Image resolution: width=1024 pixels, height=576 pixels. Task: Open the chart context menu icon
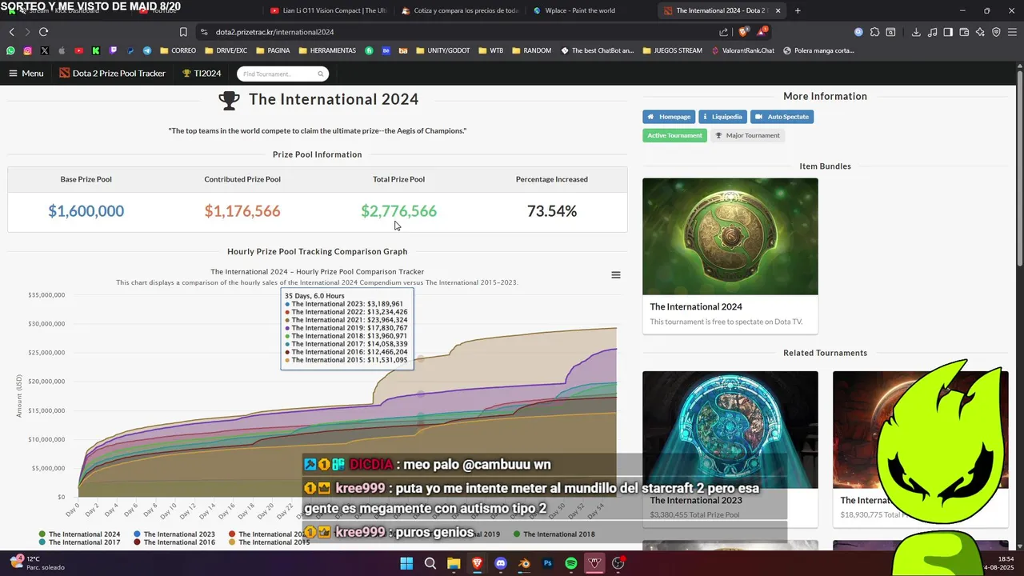coord(616,275)
